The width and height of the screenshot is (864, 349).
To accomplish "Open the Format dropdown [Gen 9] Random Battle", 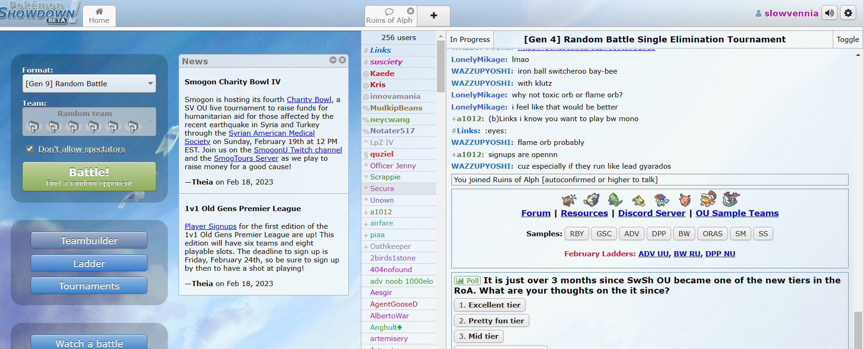I will click(89, 83).
